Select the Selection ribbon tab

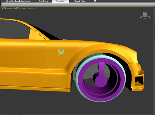[61, 1]
